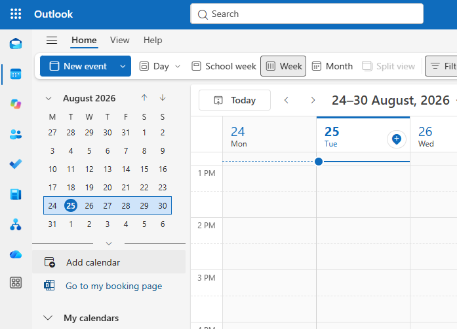
Task: Open OneDrive from the sidebar
Action: [16, 254]
